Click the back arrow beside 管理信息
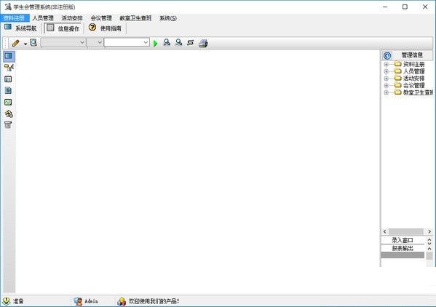436x307 pixels. point(387,55)
